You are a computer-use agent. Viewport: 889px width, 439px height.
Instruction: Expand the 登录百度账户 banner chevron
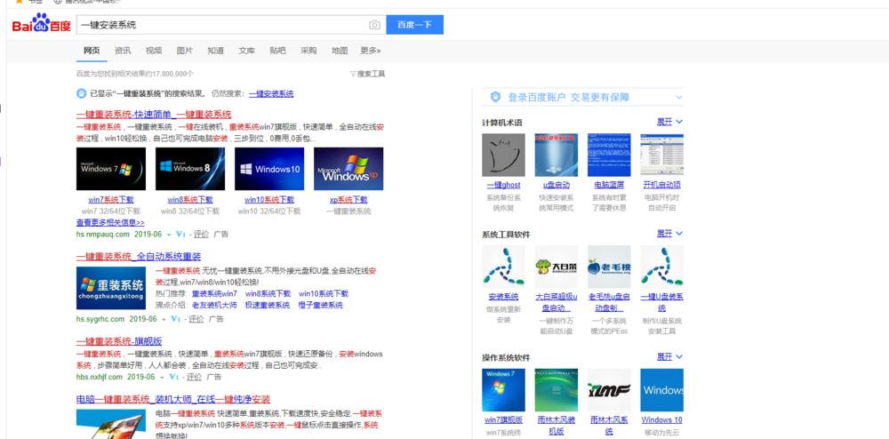click(678, 98)
